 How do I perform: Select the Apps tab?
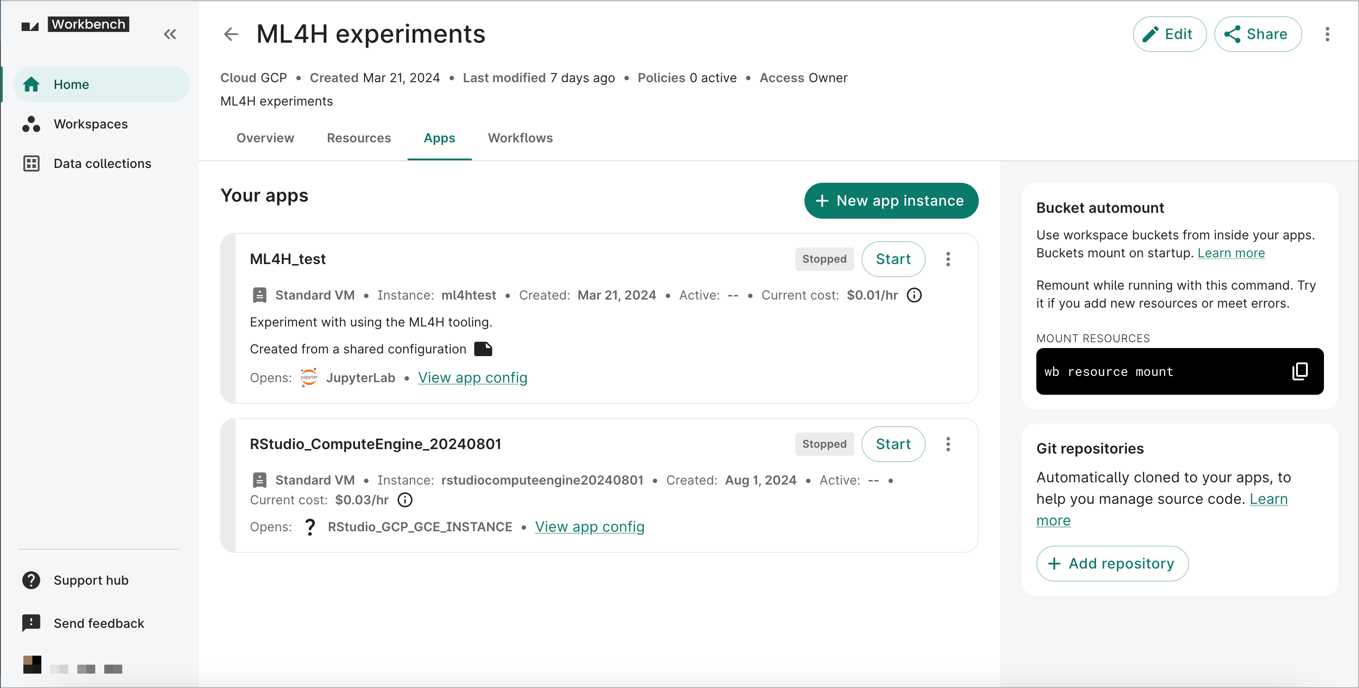click(x=439, y=138)
